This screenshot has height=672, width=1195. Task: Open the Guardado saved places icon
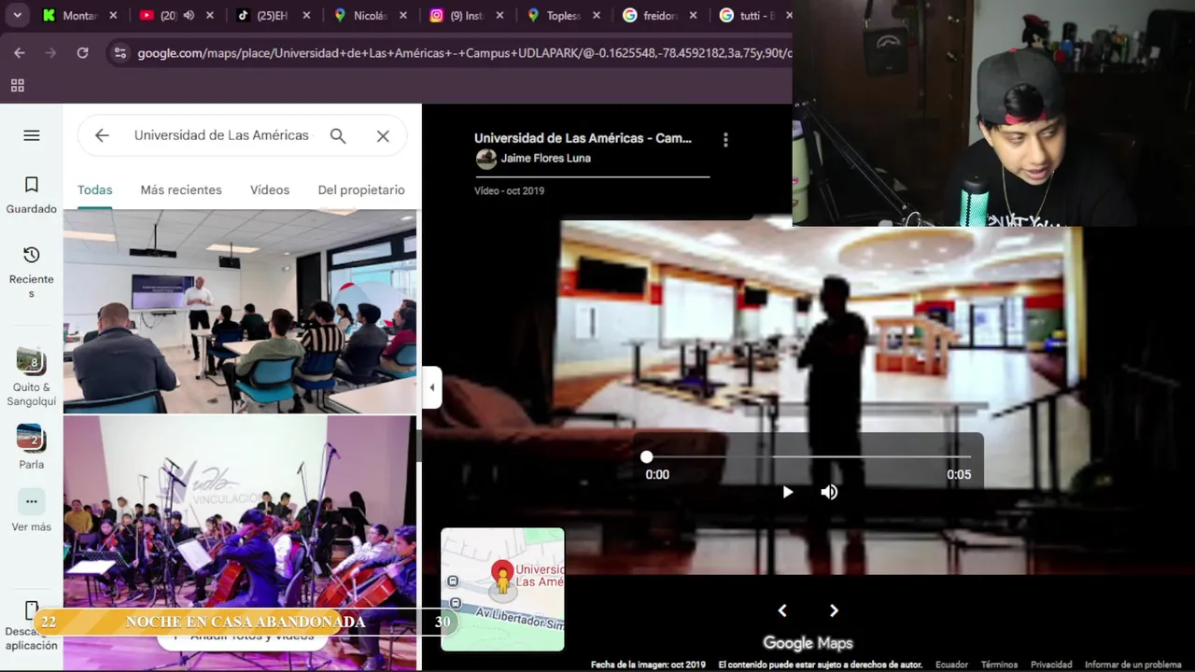tap(32, 185)
